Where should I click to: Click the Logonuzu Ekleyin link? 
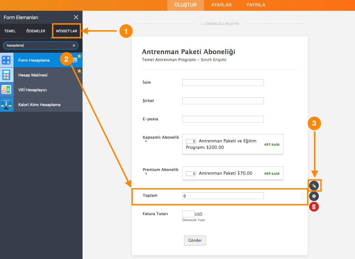[x=220, y=24]
